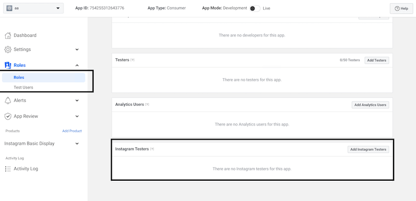
Task: Click 'There are no developers for this app.'
Action: (x=252, y=35)
